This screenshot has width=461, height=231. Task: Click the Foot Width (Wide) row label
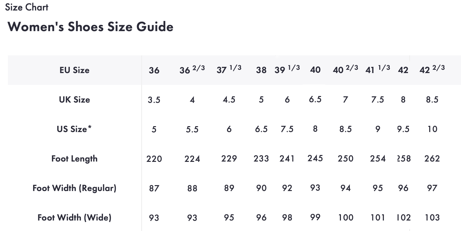point(74,218)
